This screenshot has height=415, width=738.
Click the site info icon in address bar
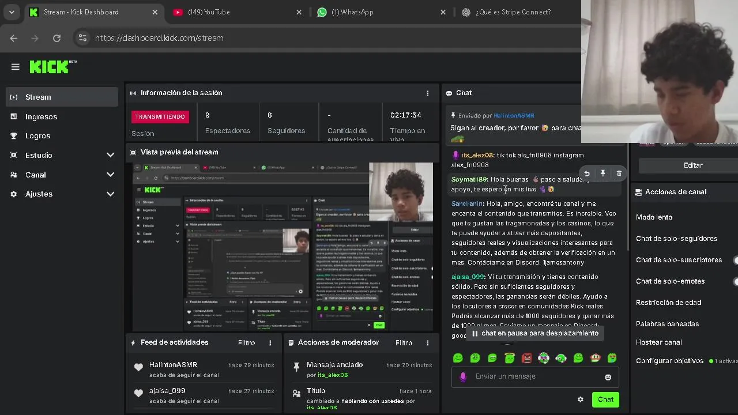(x=82, y=38)
